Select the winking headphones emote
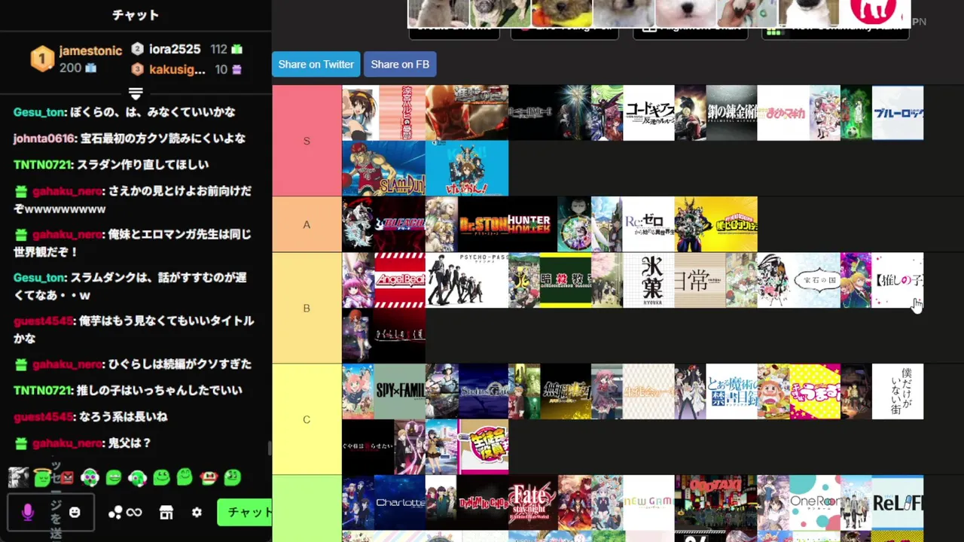964x542 pixels. pos(137,477)
